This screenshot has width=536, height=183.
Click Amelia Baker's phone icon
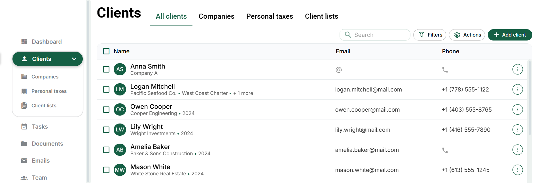point(445,150)
